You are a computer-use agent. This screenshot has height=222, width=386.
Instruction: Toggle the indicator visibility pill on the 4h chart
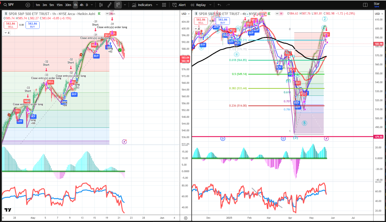coord(279,14)
